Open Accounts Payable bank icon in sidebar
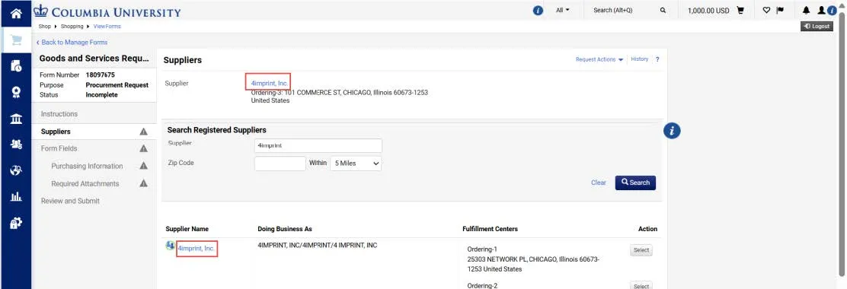 [x=16, y=119]
